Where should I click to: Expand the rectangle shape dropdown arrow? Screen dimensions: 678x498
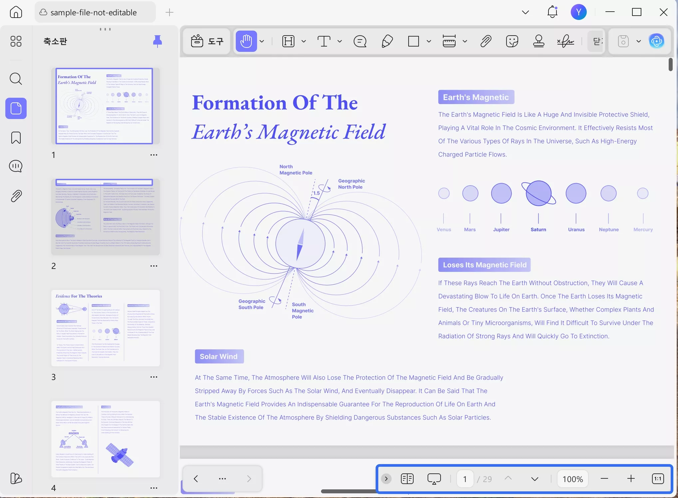point(429,41)
